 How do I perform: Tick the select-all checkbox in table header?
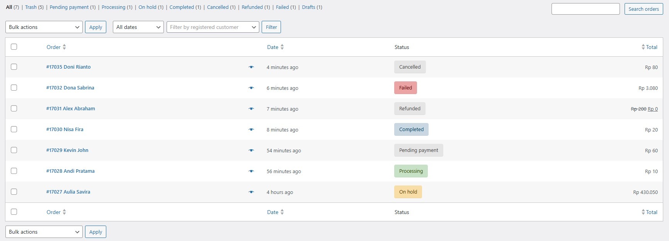[14, 47]
